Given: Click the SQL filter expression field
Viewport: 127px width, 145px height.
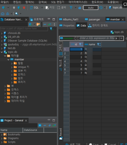Looking at the screenshot, I should [x=97, y=38].
